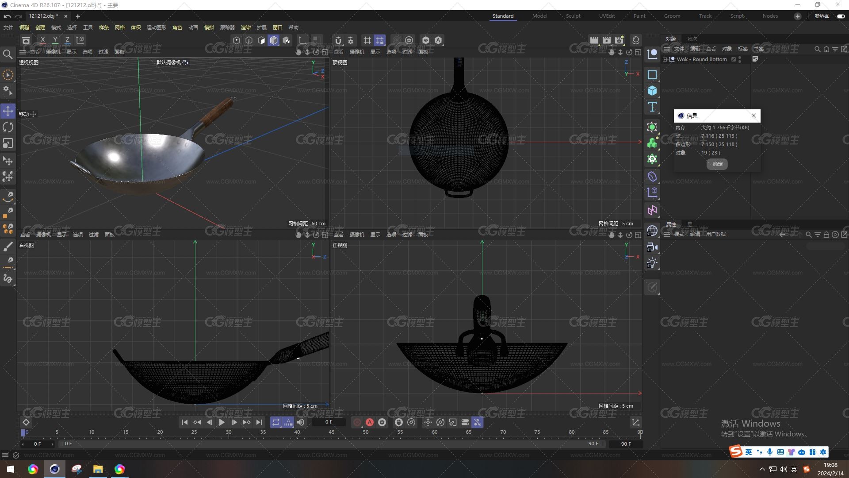Switch to points mode icon

pos(237,40)
